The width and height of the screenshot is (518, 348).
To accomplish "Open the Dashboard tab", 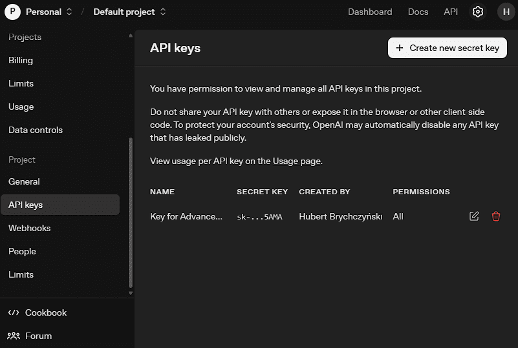I will tap(370, 12).
